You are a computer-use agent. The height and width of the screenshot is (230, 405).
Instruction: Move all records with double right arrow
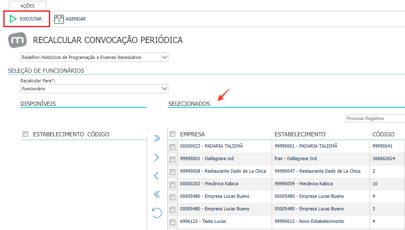tap(157, 138)
